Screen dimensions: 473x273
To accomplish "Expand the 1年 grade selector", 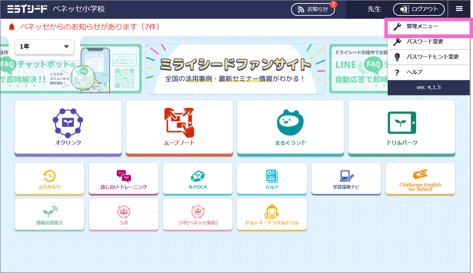I will (x=44, y=47).
